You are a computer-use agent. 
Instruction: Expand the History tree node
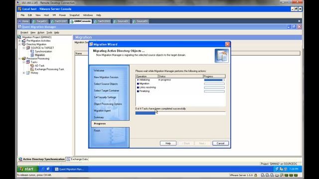click(24, 73)
